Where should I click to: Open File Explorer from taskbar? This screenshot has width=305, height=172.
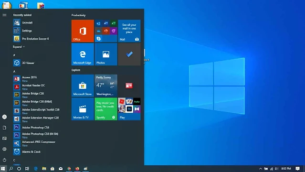pos(44,169)
